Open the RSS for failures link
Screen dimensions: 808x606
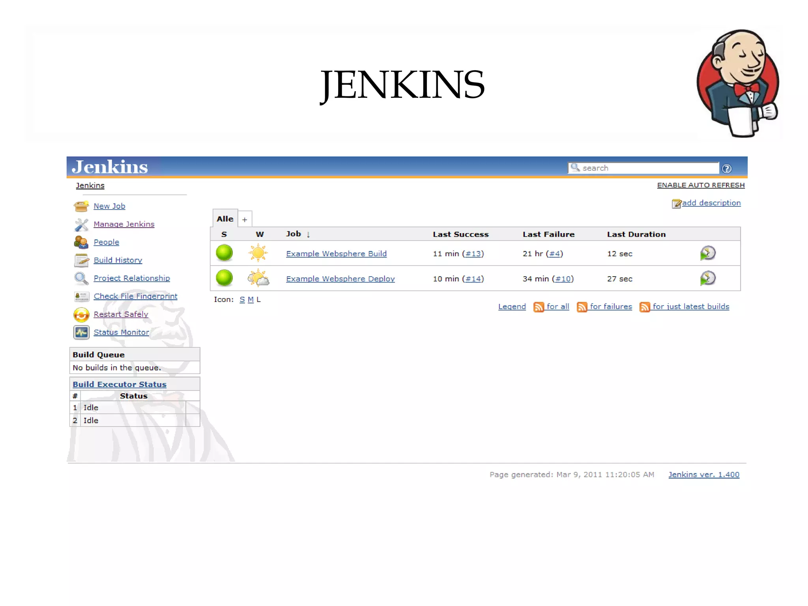[x=611, y=307]
